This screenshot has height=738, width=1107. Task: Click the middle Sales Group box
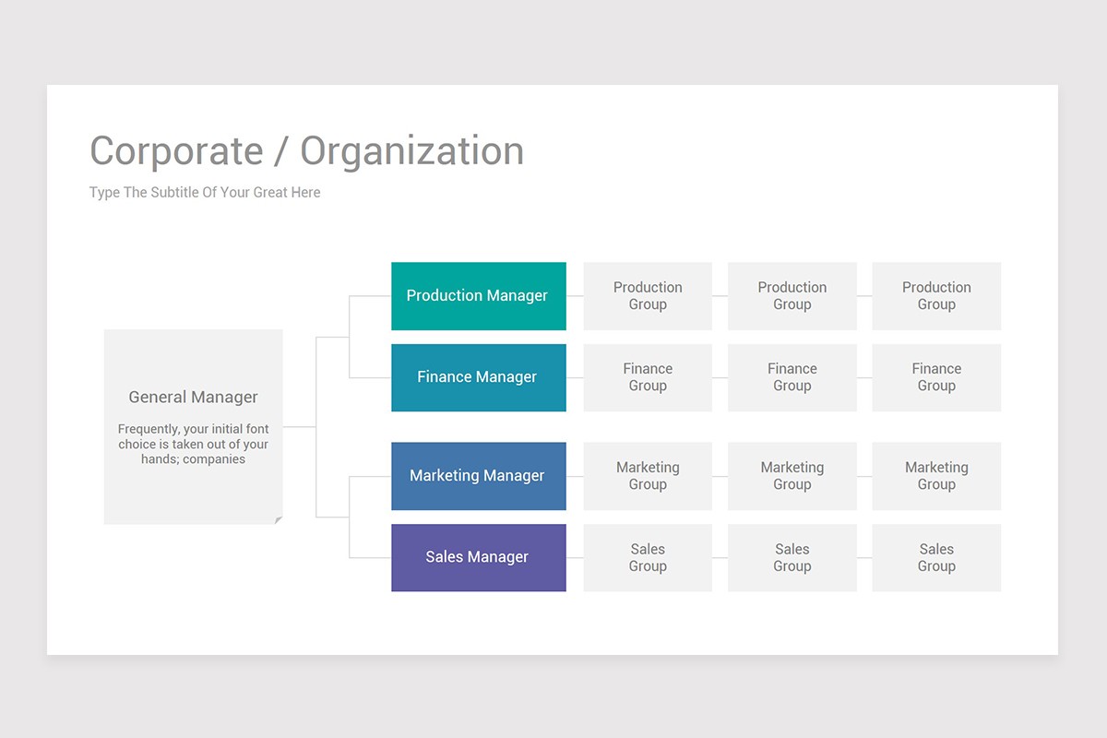792,556
